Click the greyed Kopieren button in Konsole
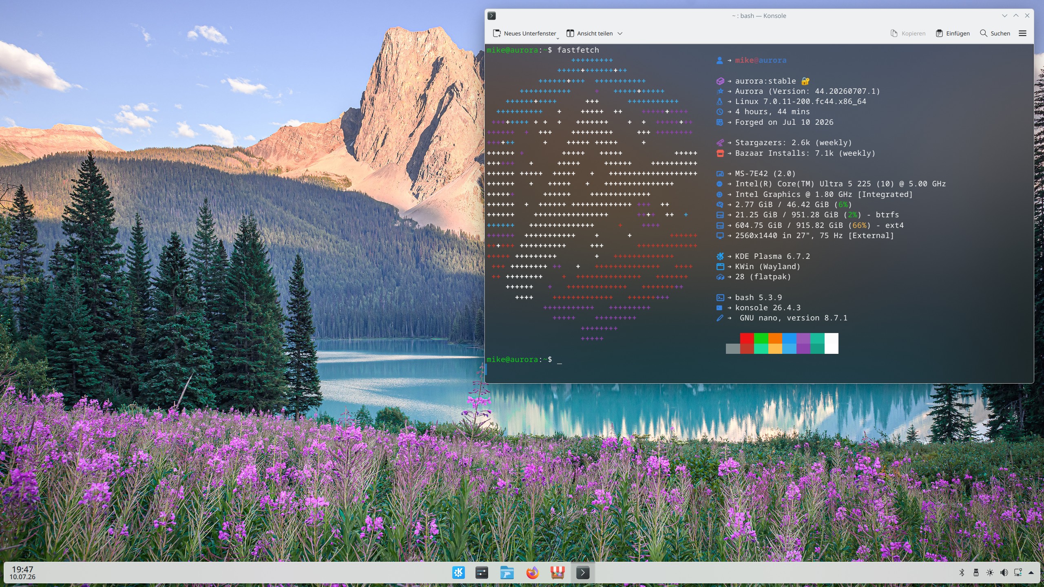The width and height of the screenshot is (1044, 587). (x=908, y=33)
